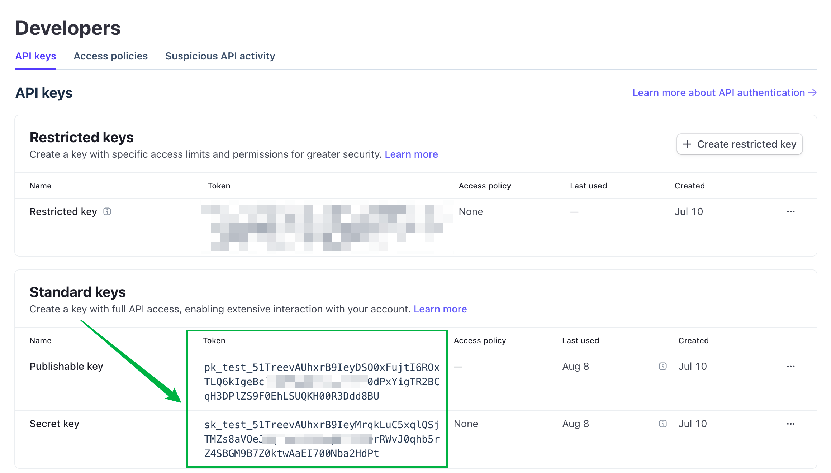Click Create restricted key button
The width and height of the screenshot is (831, 473).
[739, 144]
